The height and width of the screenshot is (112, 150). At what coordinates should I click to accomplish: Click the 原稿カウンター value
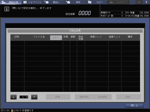pyautogui.click(x=122, y=13)
